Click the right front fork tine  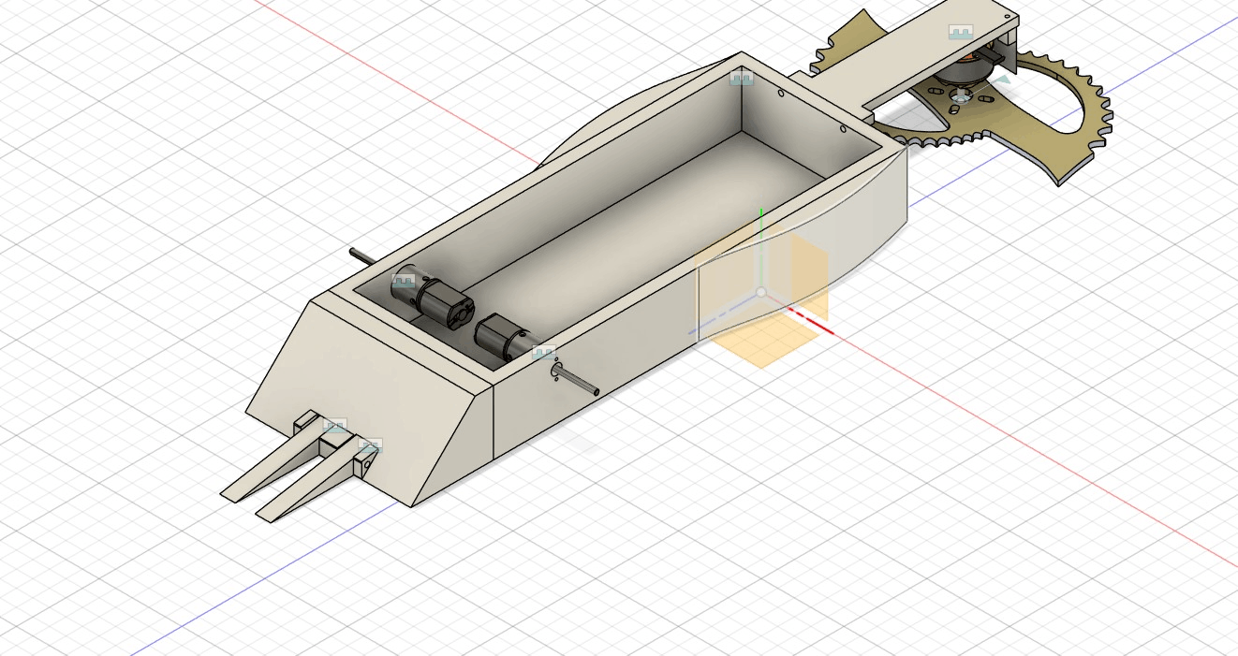[x=302, y=491]
